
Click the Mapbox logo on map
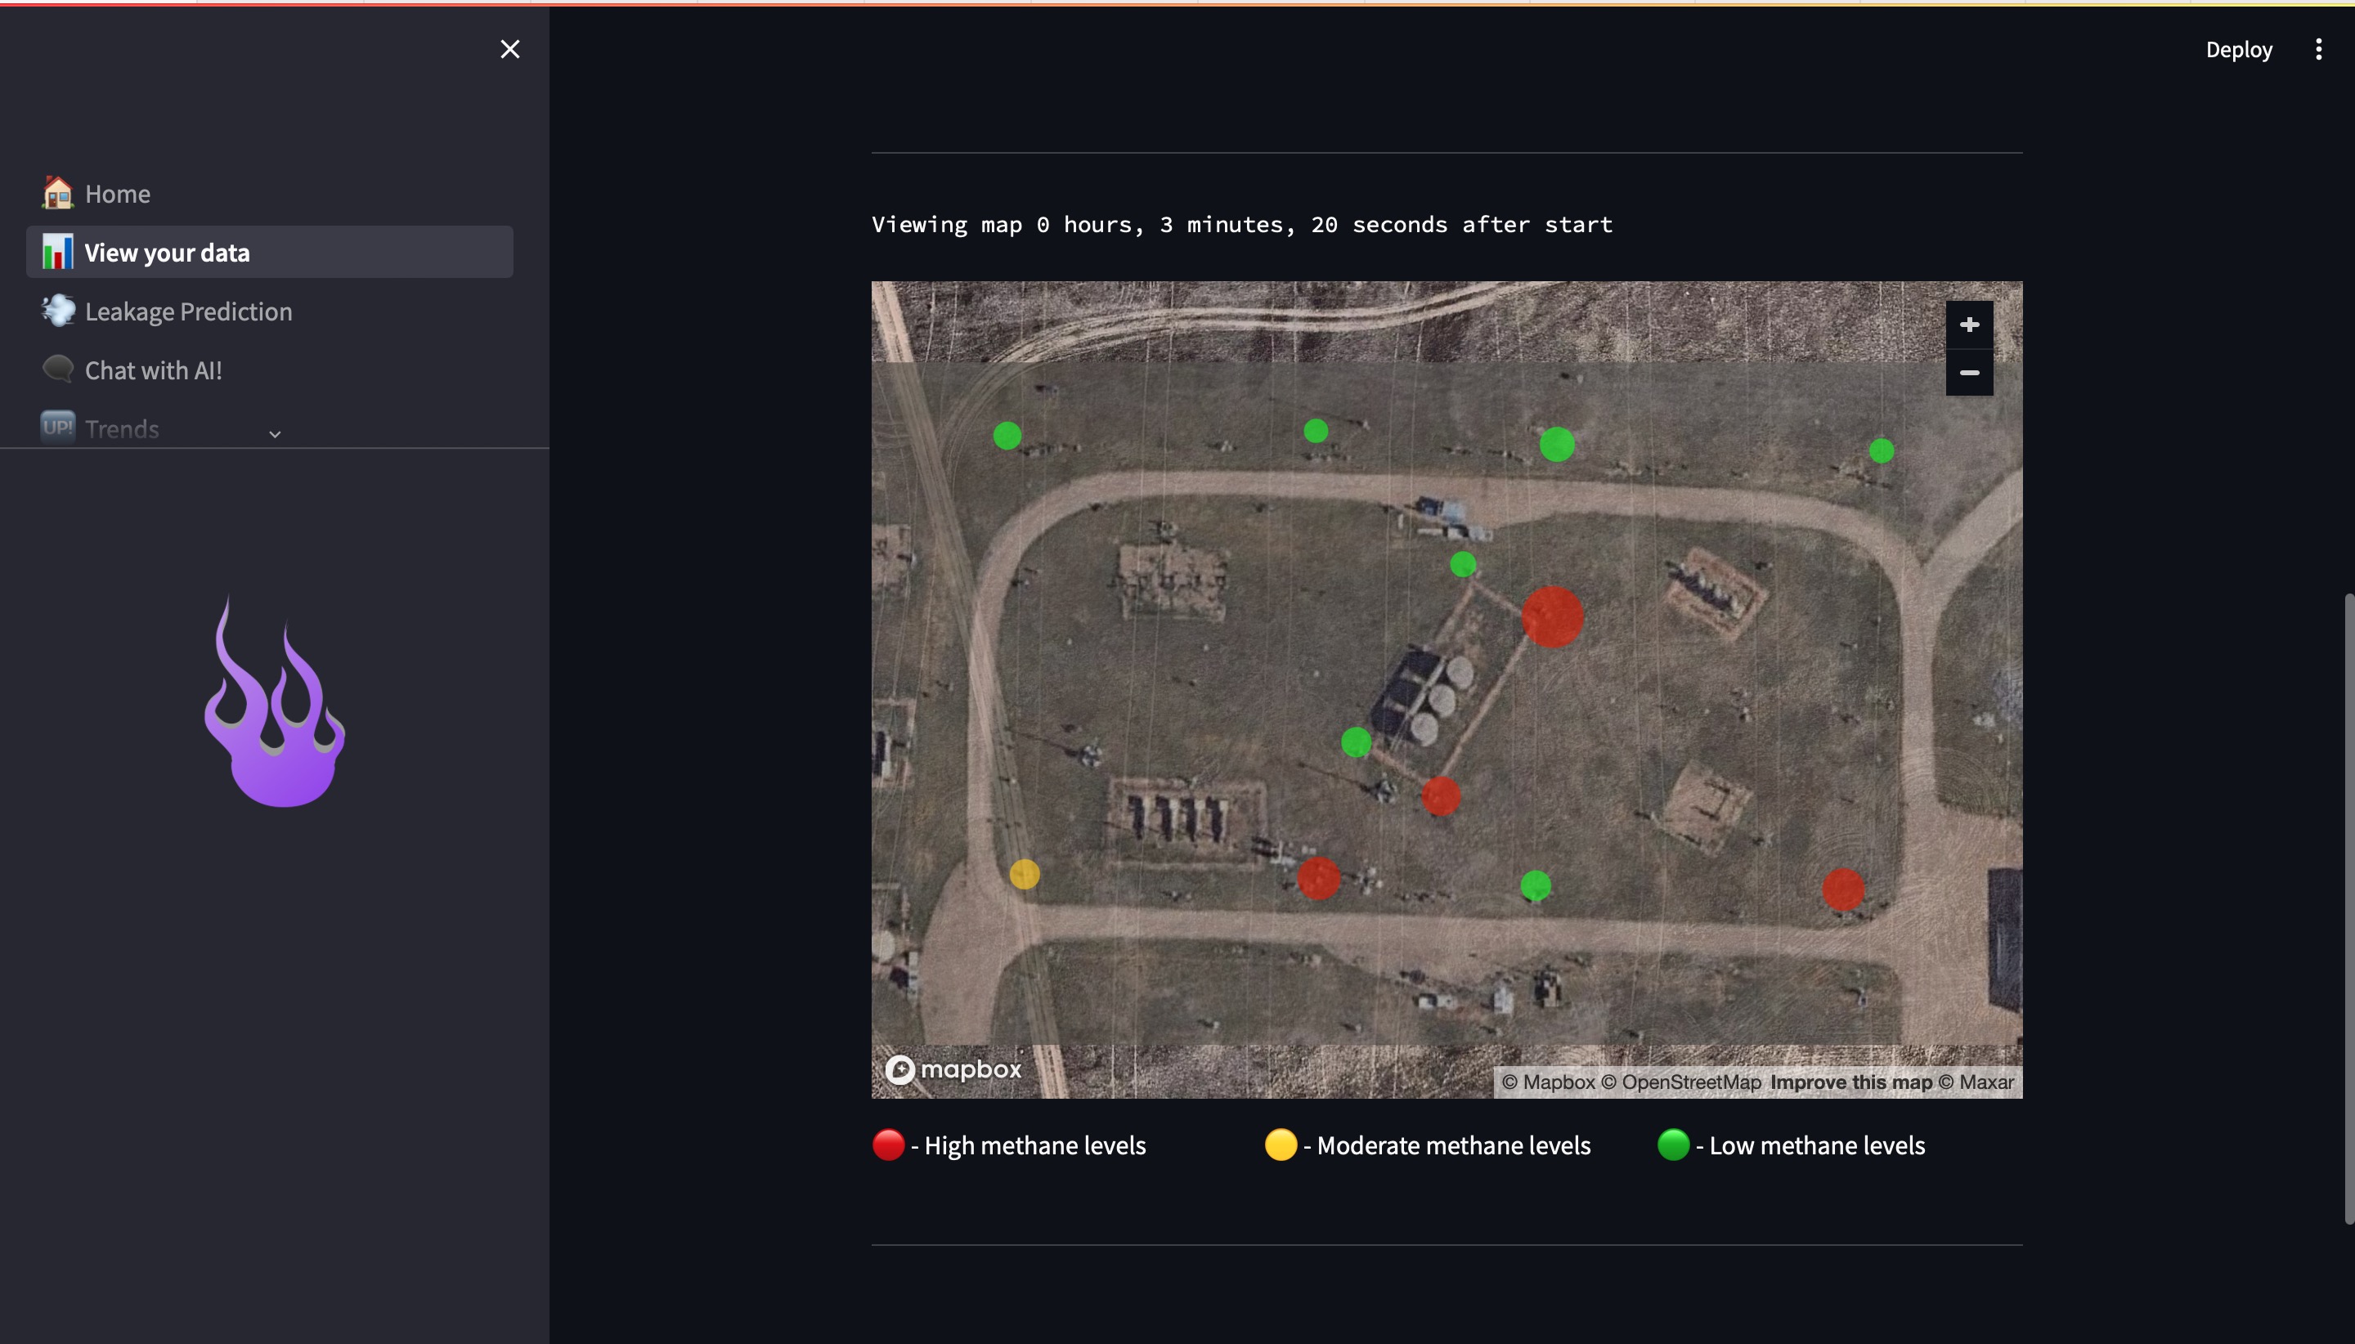(x=953, y=1069)
